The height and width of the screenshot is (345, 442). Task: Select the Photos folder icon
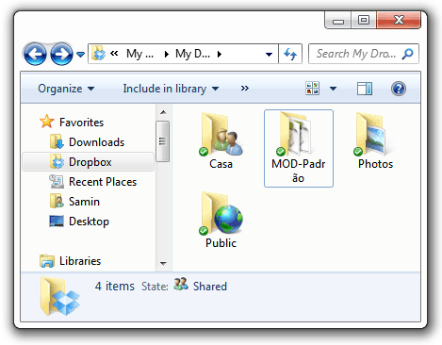coord(372,135)
